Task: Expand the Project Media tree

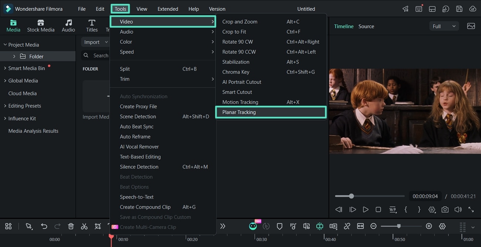Action: pyautogui.click(x=5, y=45)
